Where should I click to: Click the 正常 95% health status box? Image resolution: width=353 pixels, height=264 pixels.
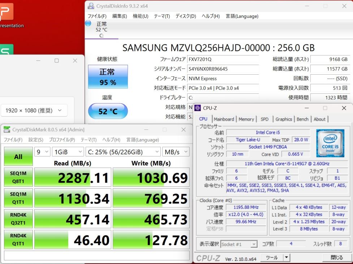coord(108,77)
